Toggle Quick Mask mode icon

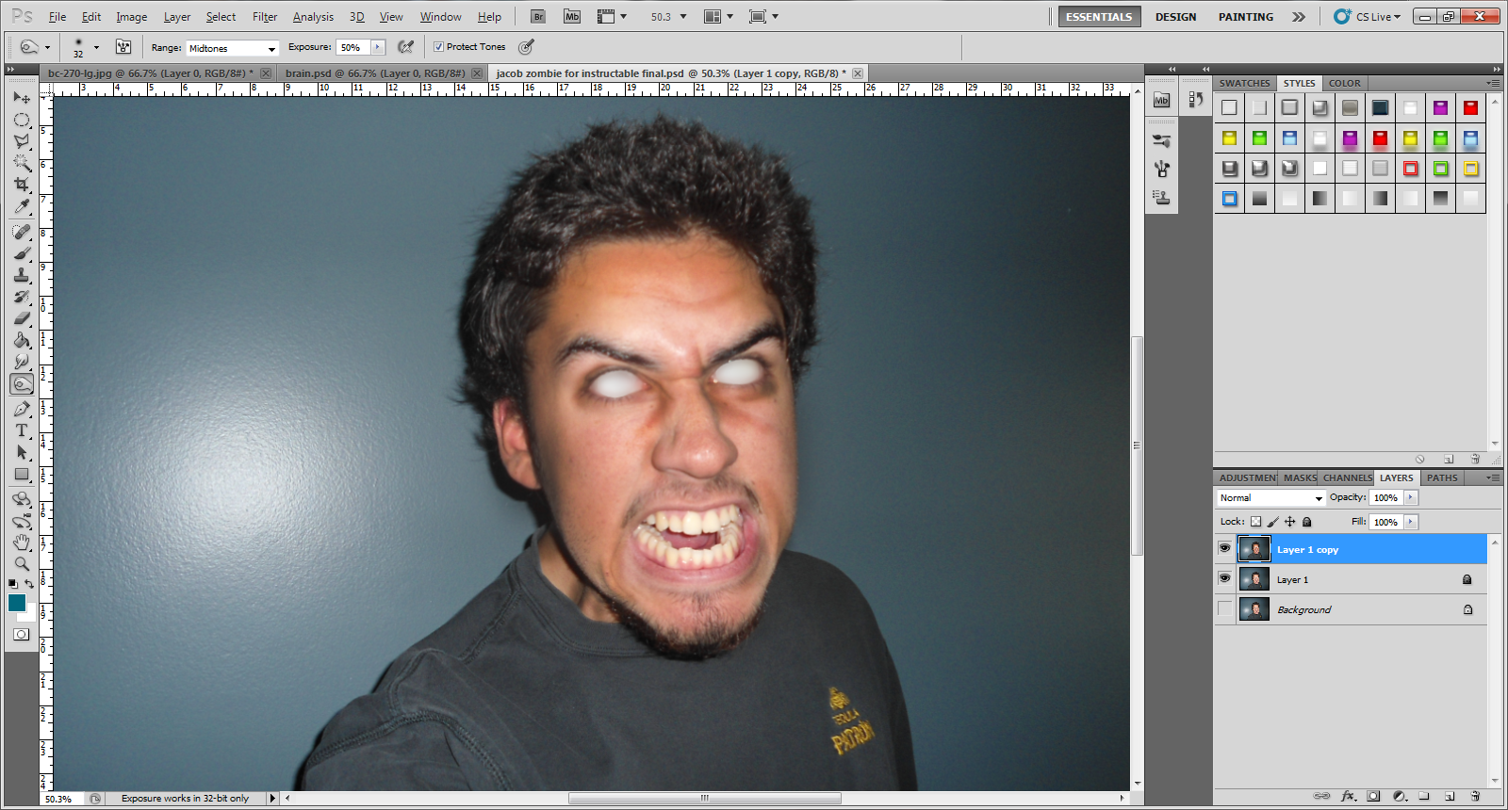click(21, 634)
